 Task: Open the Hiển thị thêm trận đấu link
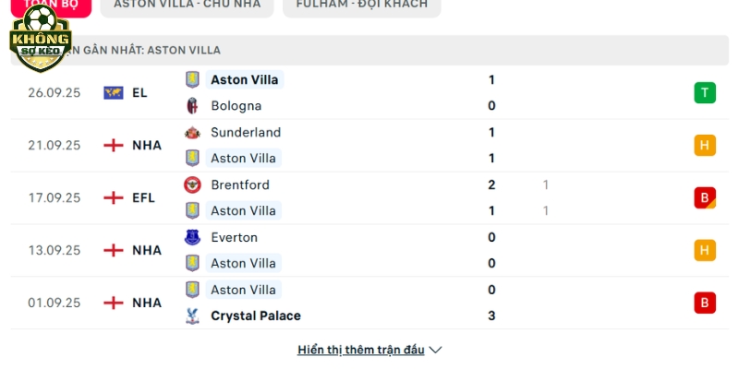pos(361,351)
